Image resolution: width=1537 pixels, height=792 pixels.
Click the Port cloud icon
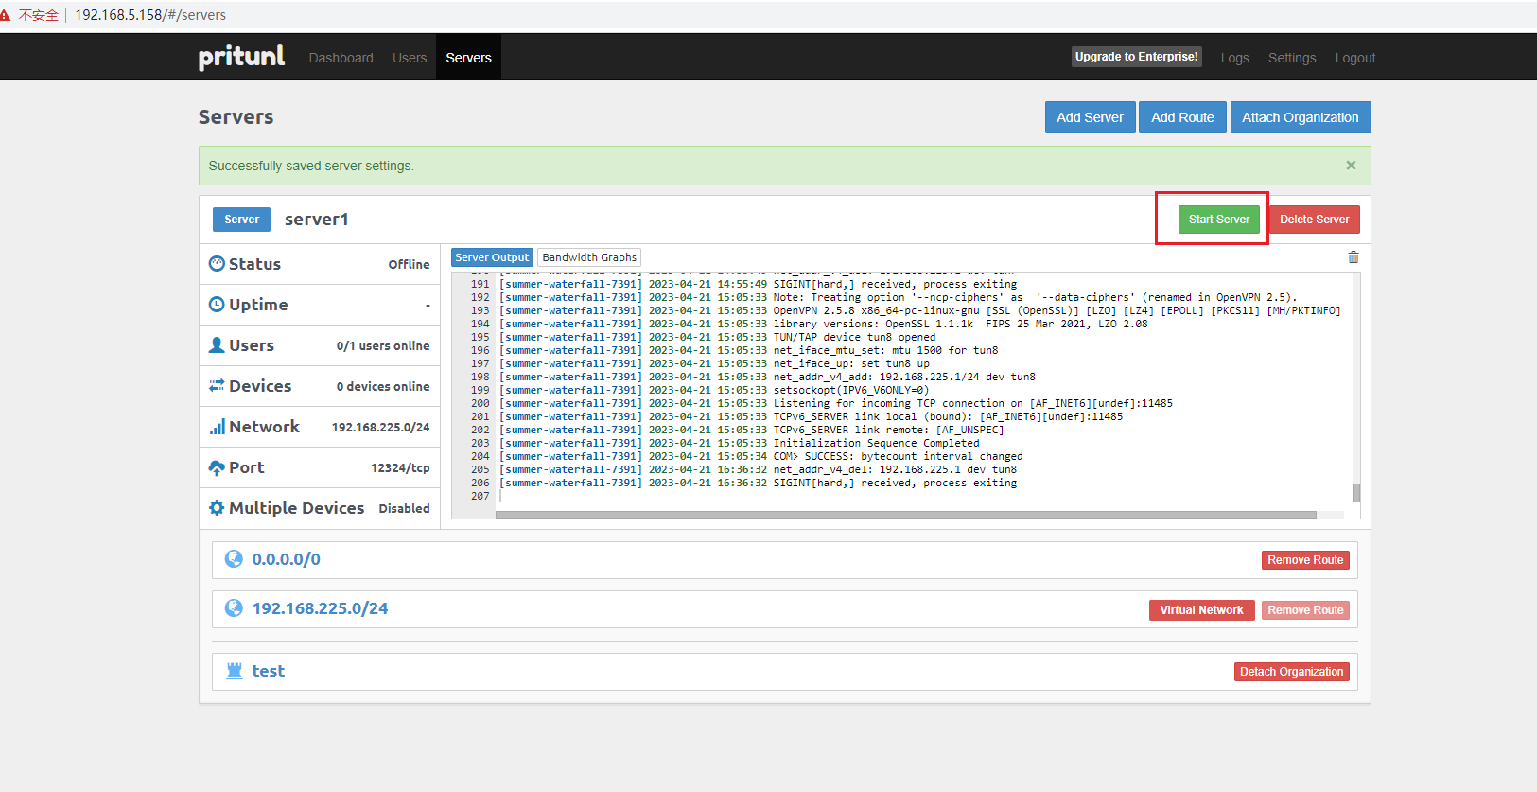point(217,467)
